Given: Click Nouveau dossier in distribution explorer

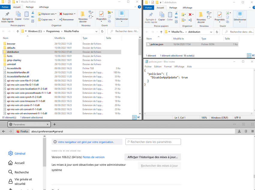Looking at the screenshot, I should (x=201, y=18).
